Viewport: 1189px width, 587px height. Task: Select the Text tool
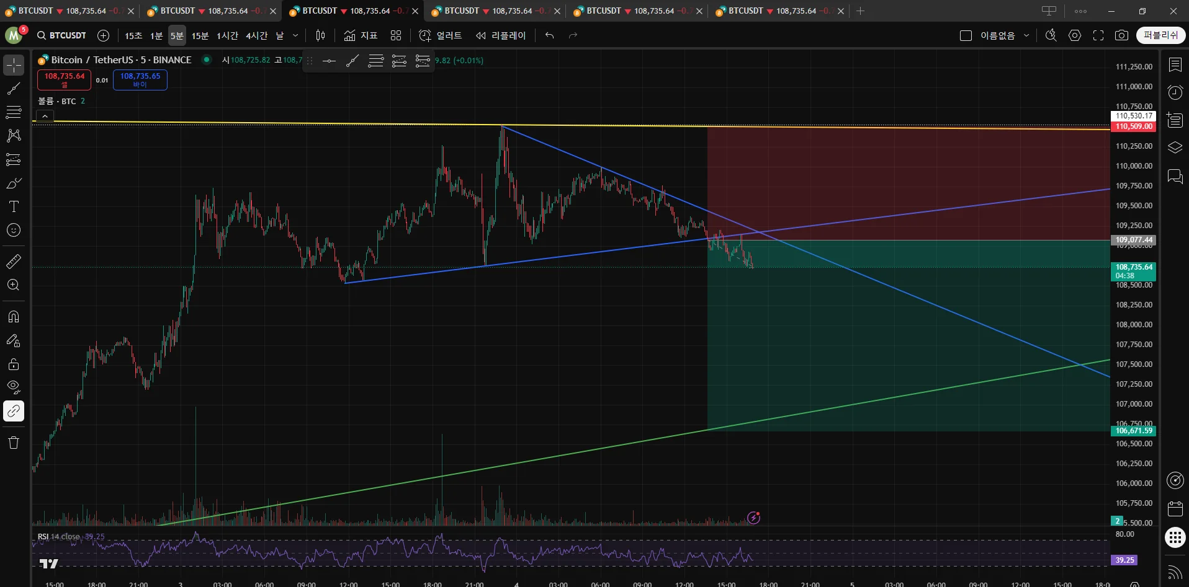pos(14,206)
